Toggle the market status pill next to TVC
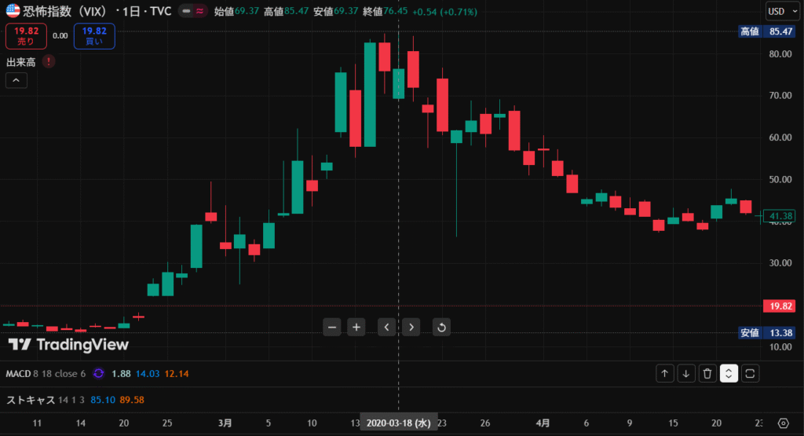804x436 pixels. (191, 11)
